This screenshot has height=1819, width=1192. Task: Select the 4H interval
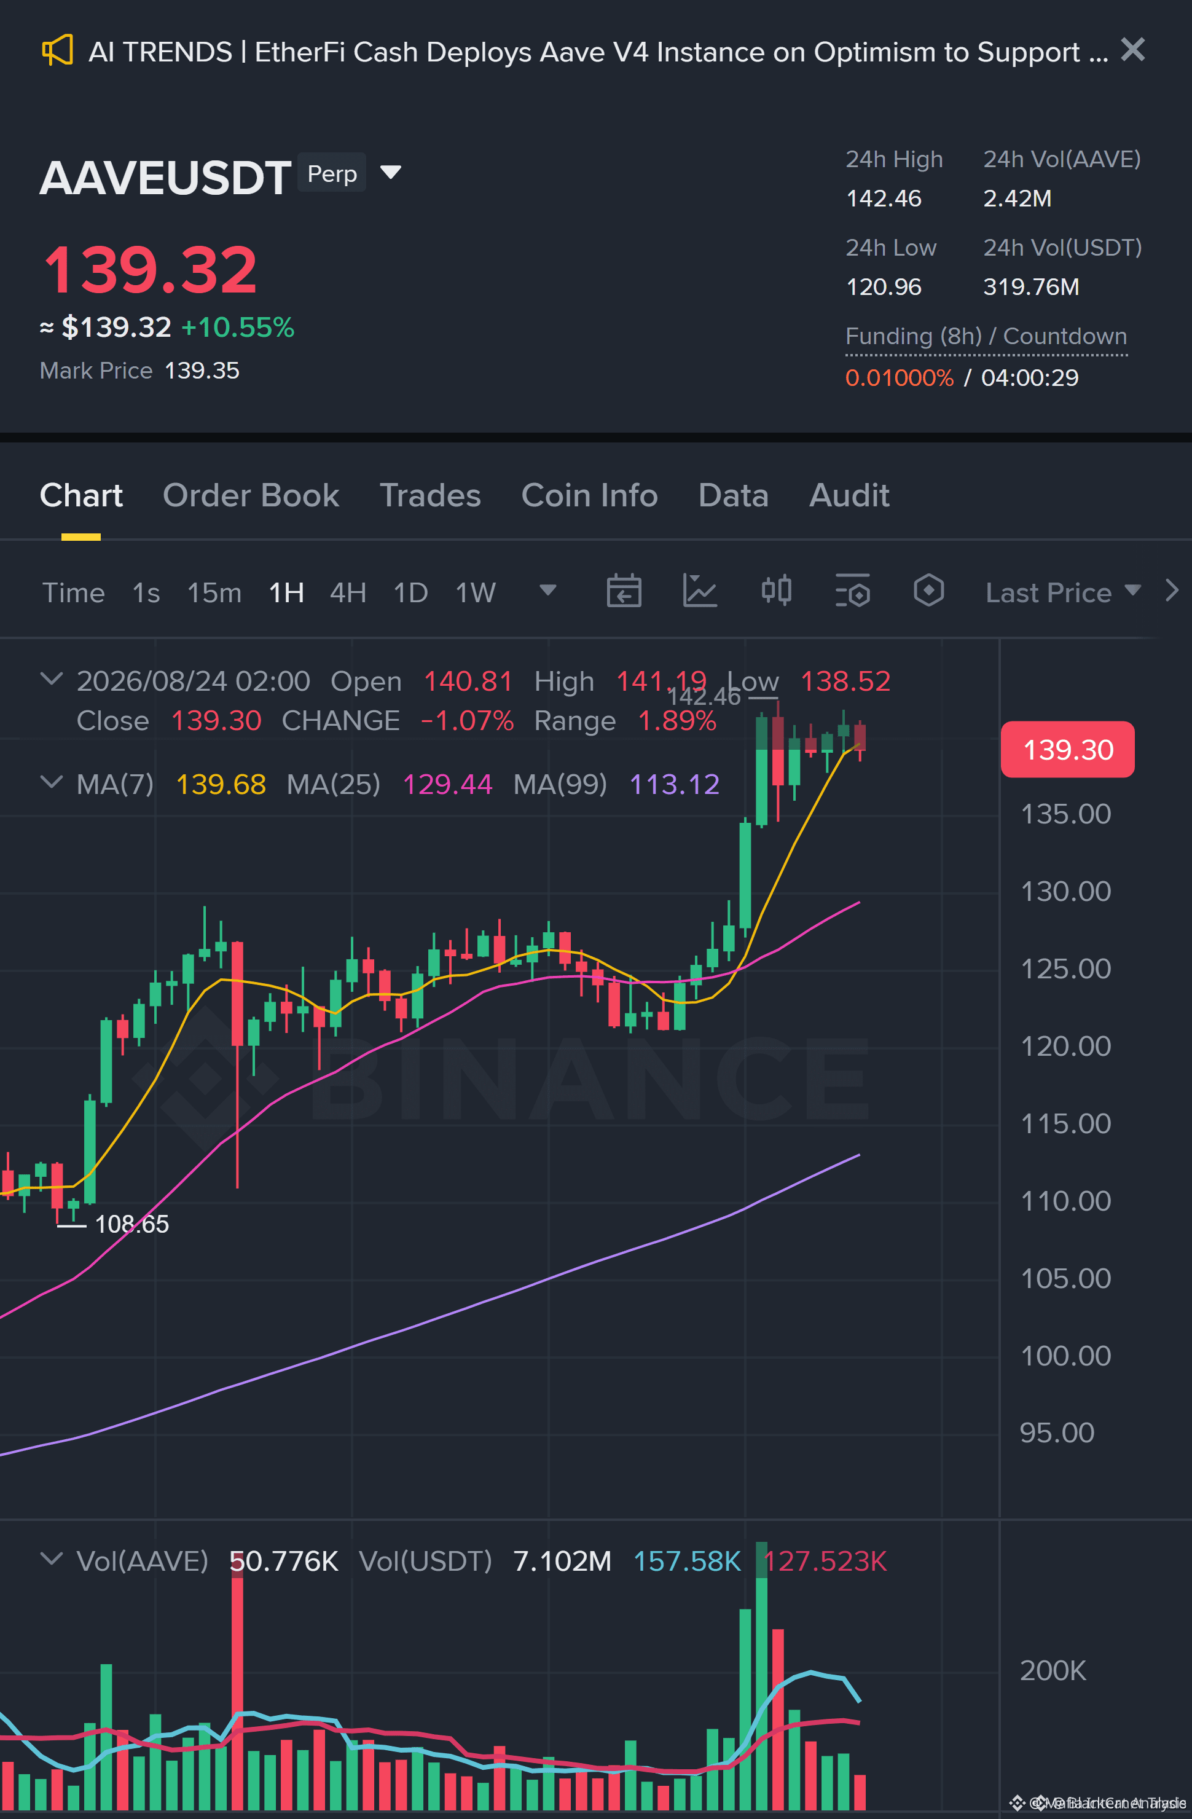click(348, 592)
